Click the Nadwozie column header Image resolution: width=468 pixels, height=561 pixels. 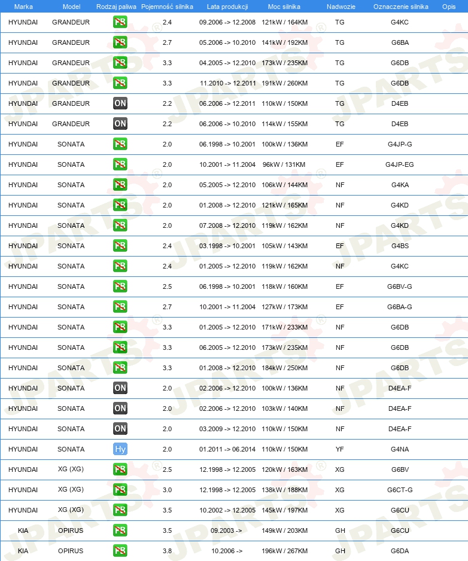(x=341, y=7)
